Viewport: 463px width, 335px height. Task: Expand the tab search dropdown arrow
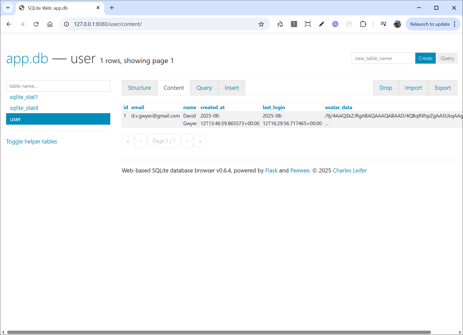8,8
